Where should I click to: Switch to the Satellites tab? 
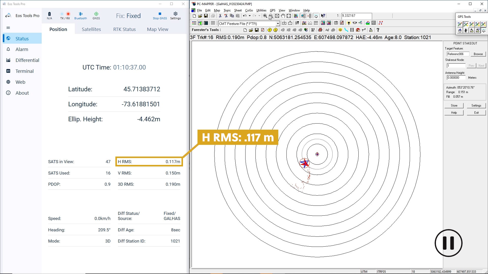[x=91, y=29]
